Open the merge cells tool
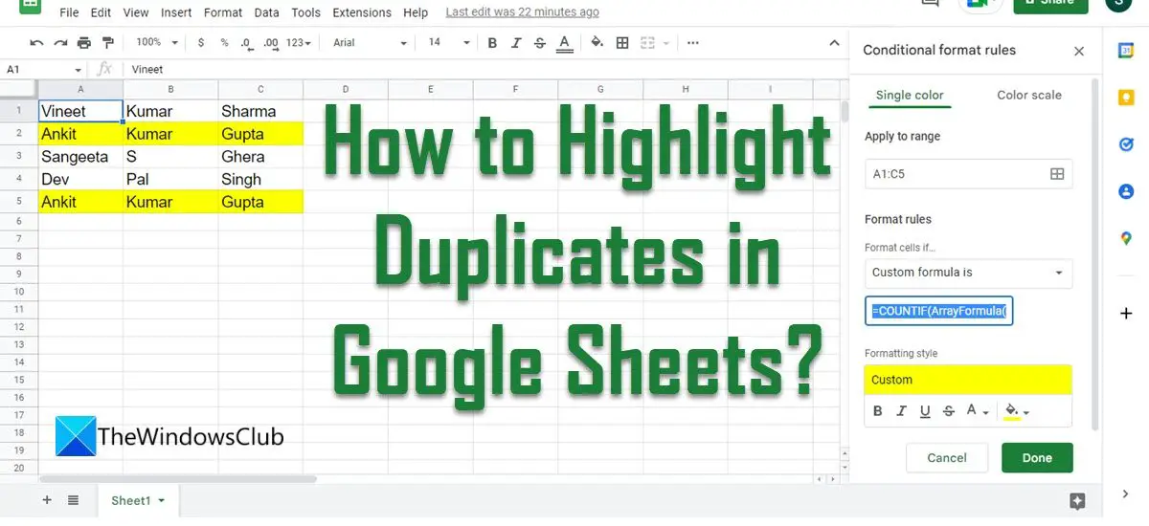1149x526 pixels. [647, 43]
